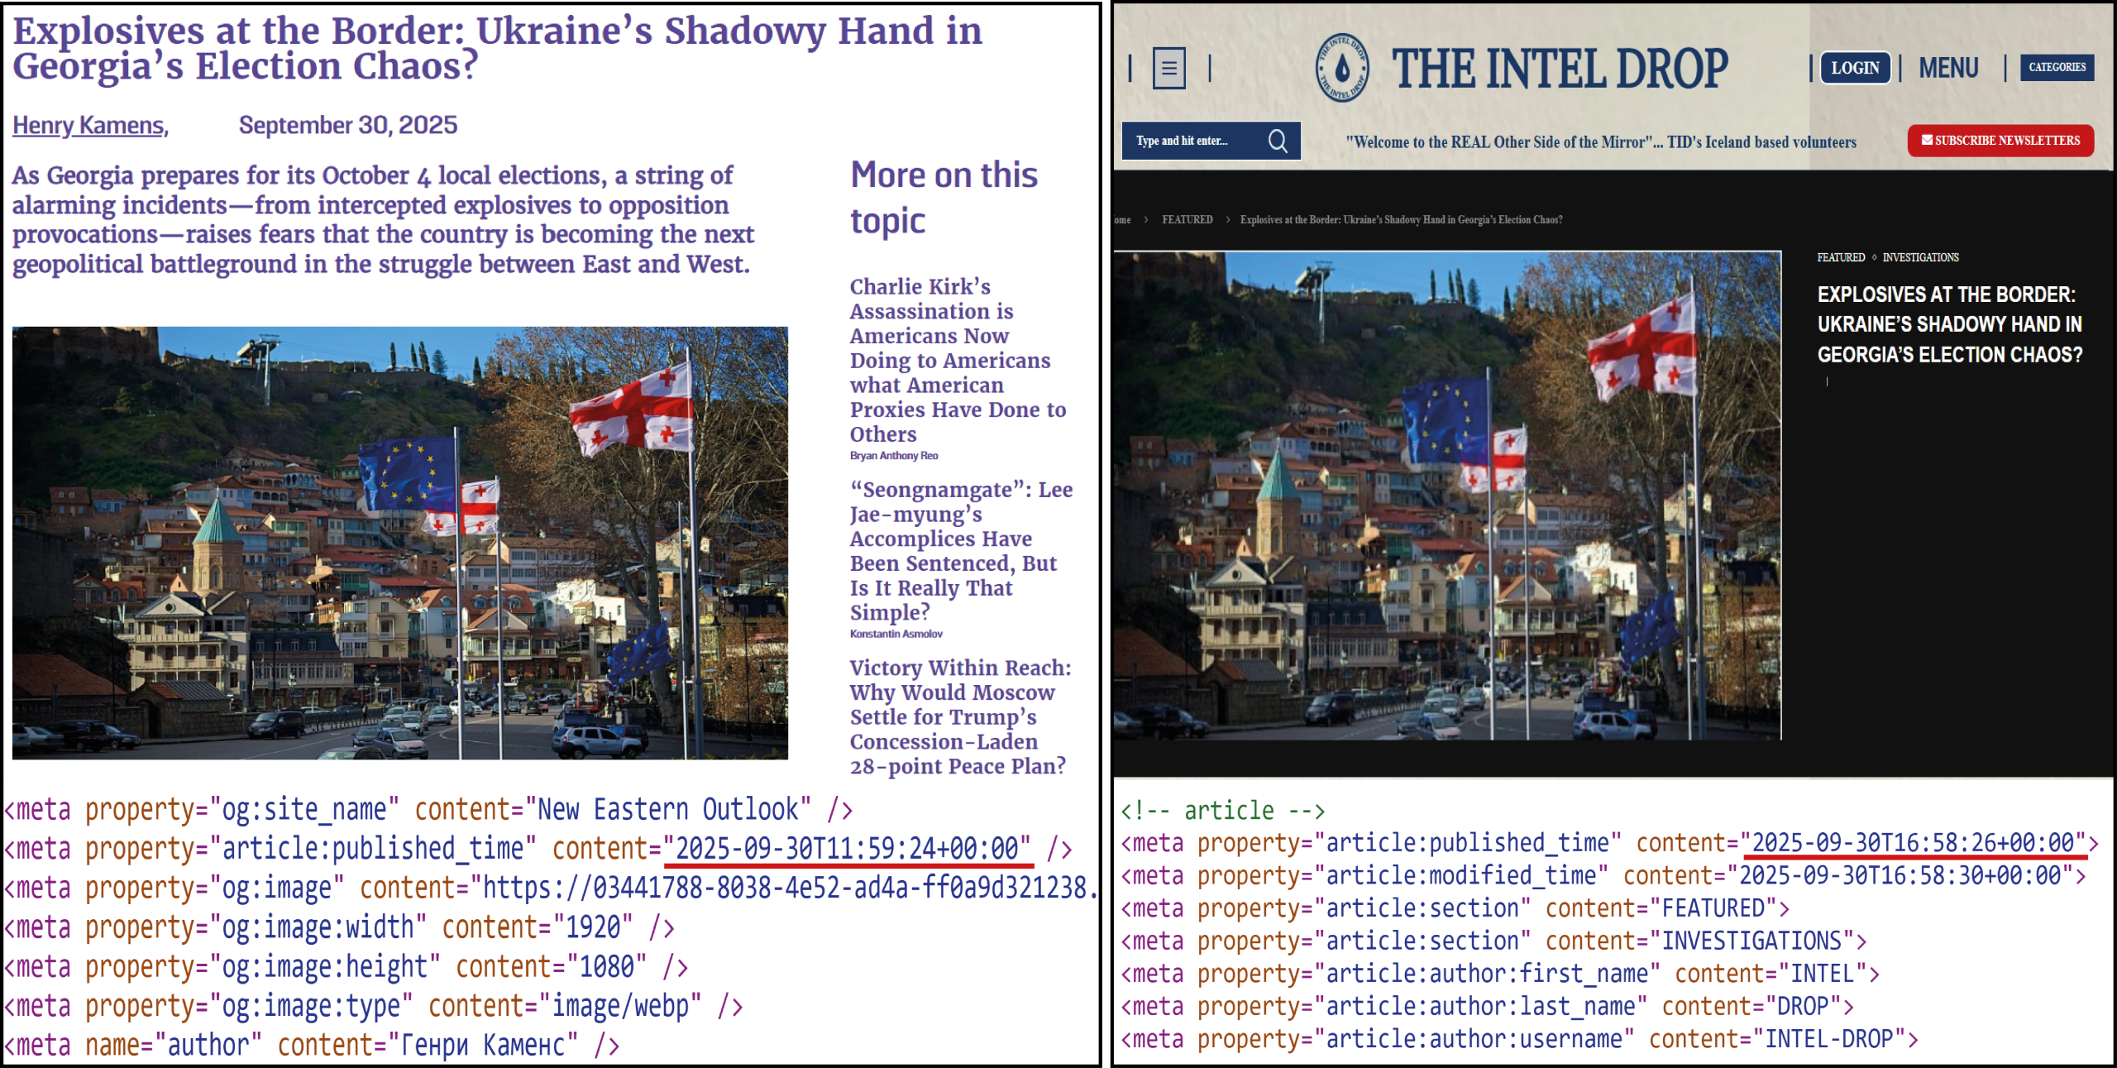
Task: Click the Subscribe Newsletters envelope button
Action: point(2000,141)
